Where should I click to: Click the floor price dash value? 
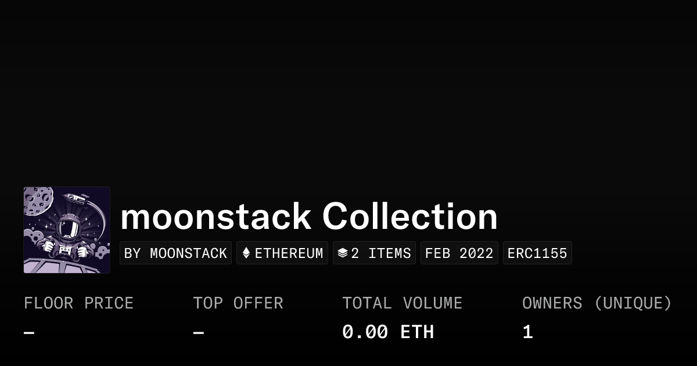click(x=29, y=333)
